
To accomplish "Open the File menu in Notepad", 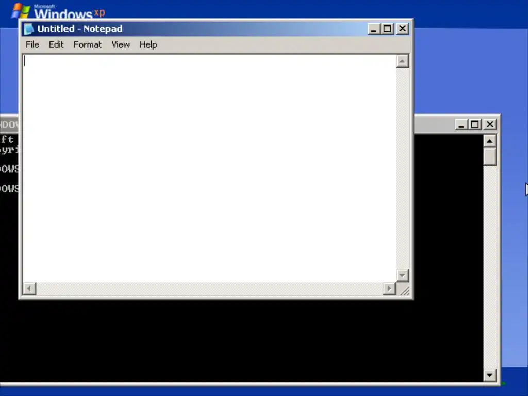I will 32,45.
